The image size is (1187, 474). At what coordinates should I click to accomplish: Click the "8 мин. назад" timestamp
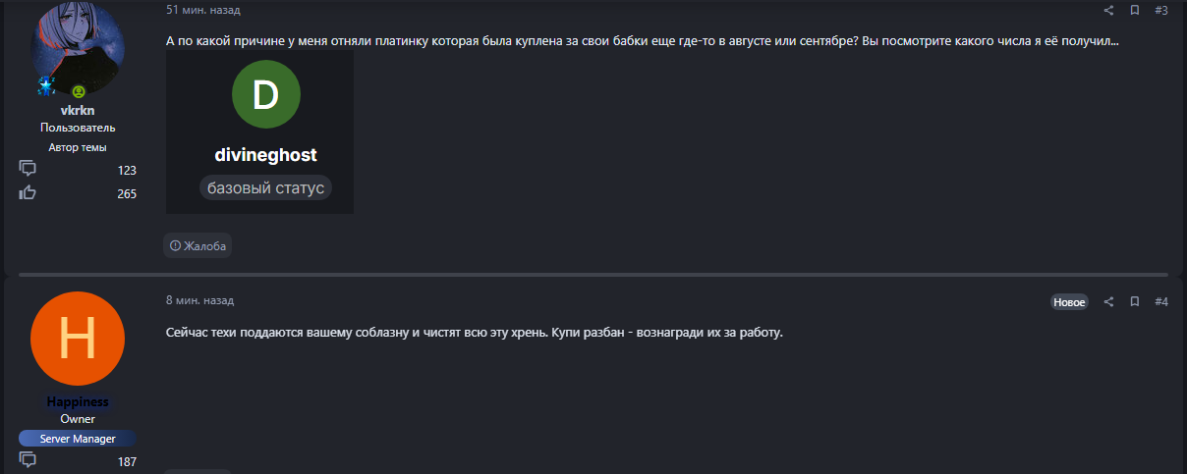click(199, 301)
